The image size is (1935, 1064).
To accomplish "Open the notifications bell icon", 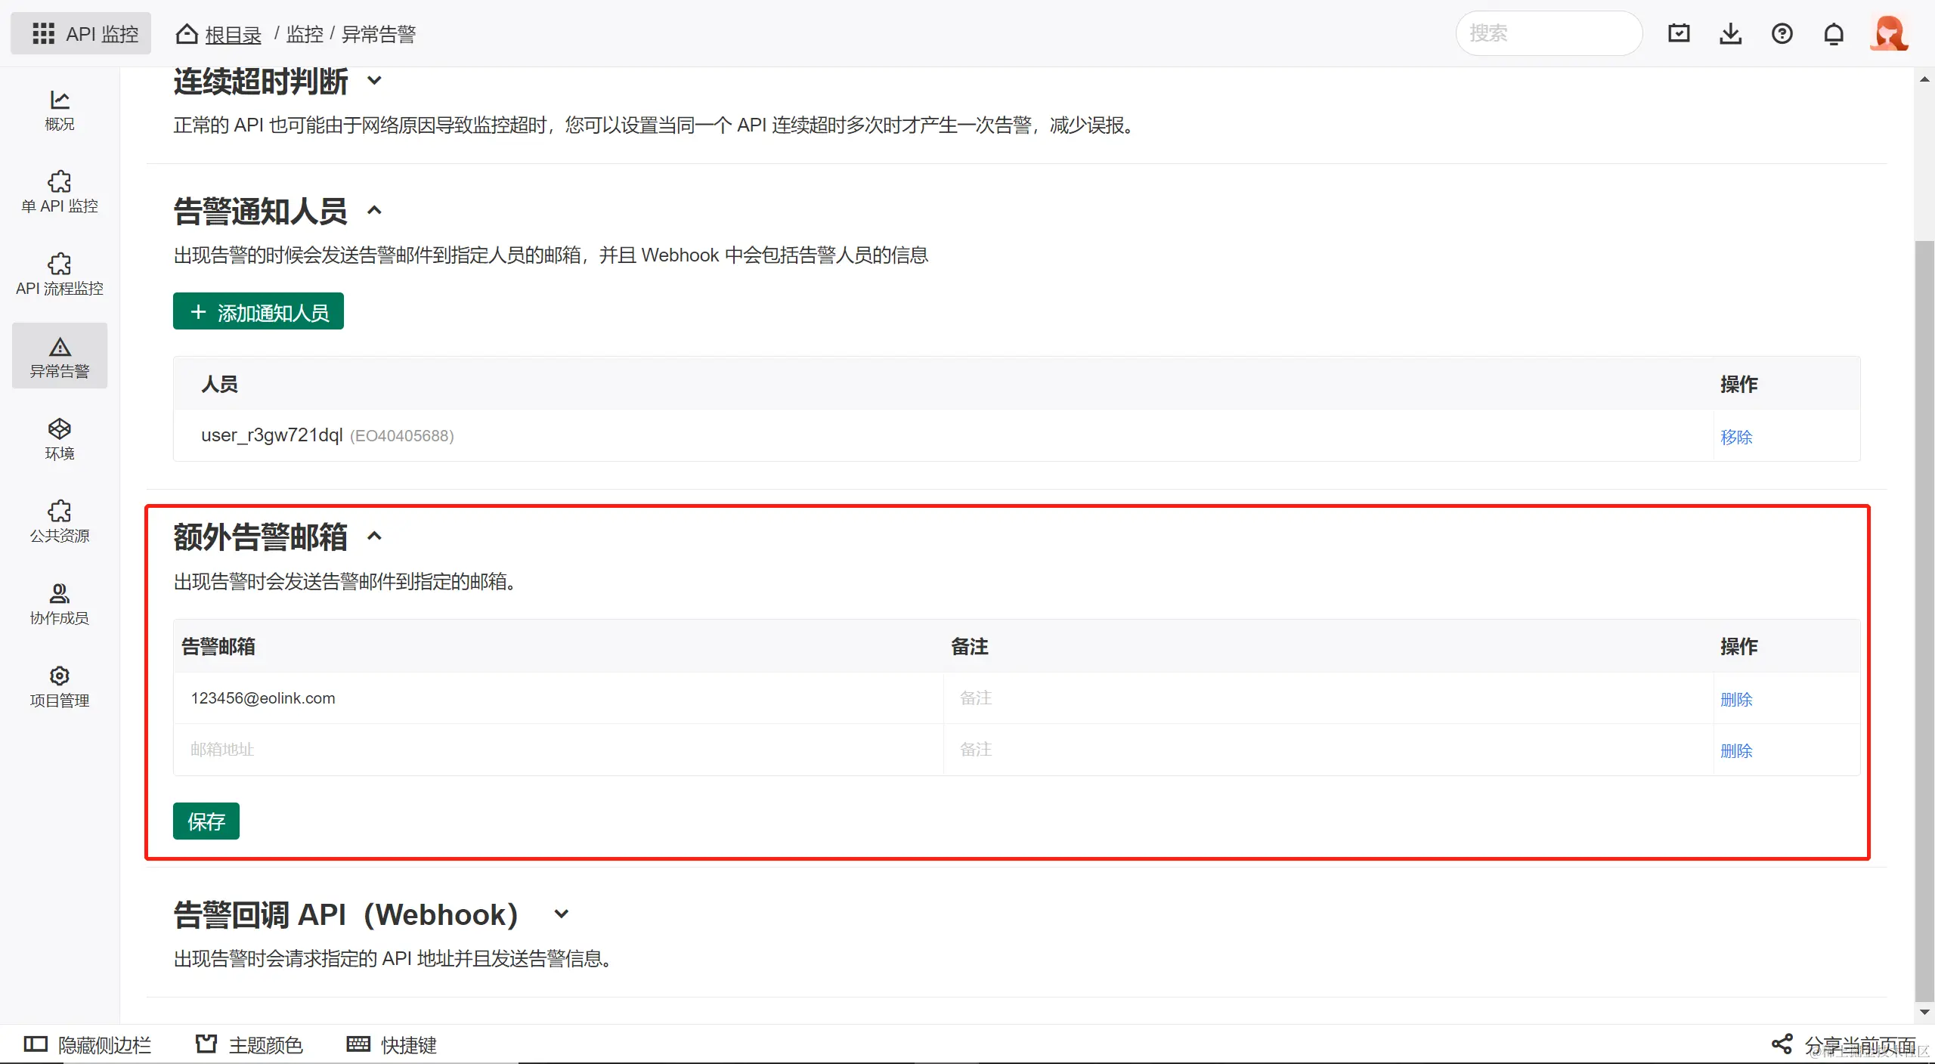I will 1834,34.
